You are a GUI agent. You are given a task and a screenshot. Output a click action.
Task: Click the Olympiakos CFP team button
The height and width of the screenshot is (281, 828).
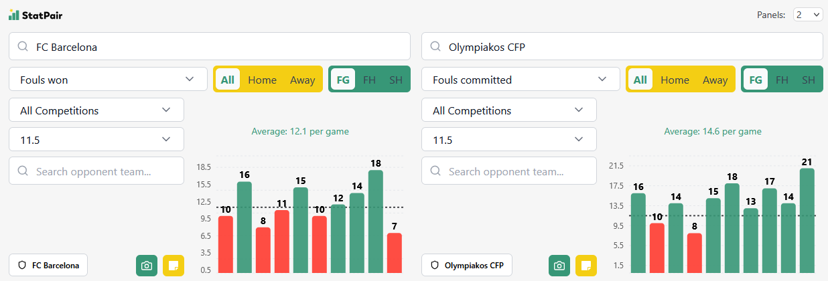(466, 266)
